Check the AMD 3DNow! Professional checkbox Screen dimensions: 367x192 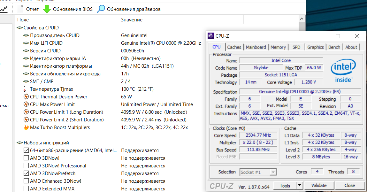pyautogui.click(x=26, y=166)
